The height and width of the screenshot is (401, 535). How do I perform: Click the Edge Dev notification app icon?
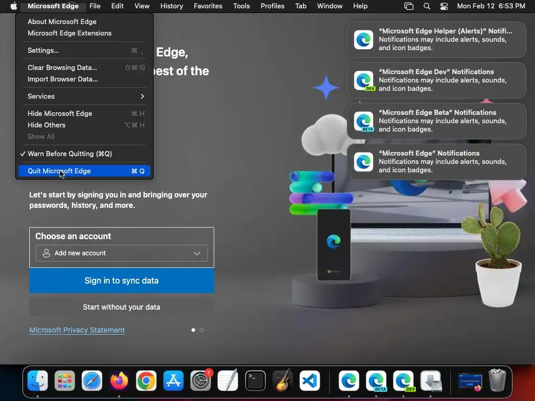pos(364,80)
